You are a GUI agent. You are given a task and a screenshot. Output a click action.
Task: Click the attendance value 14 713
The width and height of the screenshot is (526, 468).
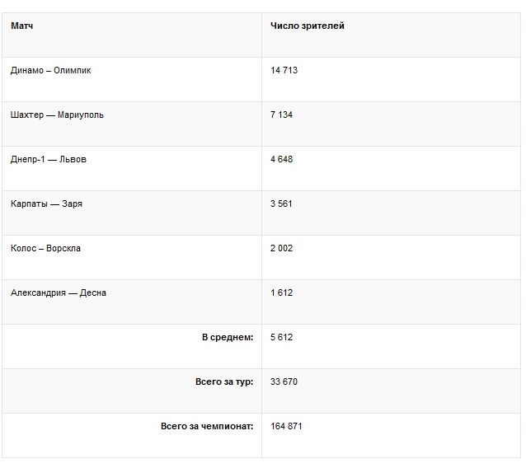[284, 71]
